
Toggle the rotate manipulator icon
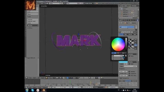(x=69, y=78)
